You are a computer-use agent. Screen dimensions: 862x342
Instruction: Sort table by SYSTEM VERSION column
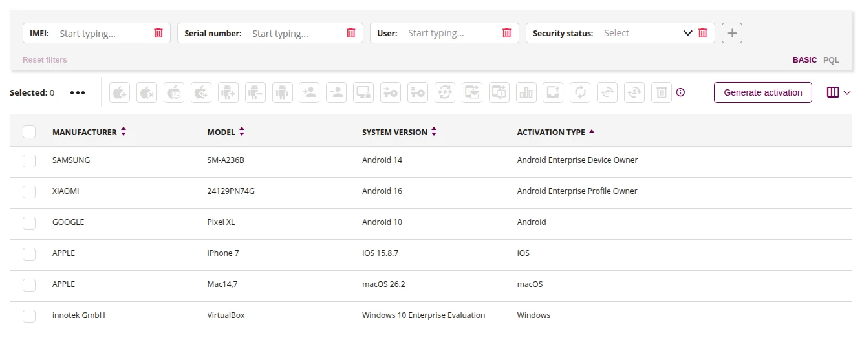[x=400, y=132]
